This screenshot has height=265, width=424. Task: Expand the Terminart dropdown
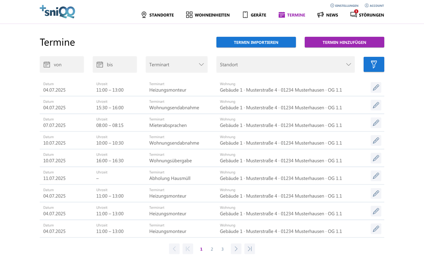point(176,64)
